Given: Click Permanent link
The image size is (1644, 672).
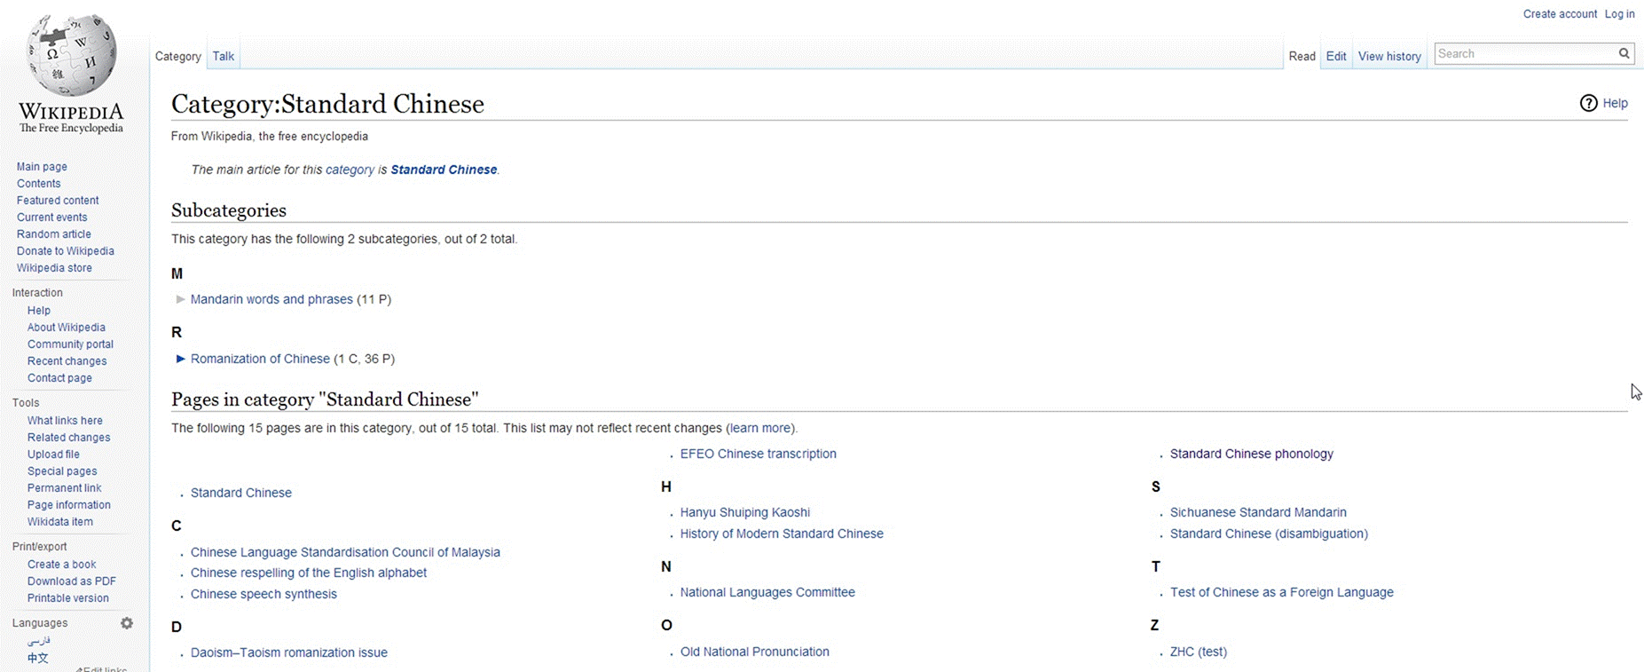Looking at the screenshot, I should (x=64, y=488).
